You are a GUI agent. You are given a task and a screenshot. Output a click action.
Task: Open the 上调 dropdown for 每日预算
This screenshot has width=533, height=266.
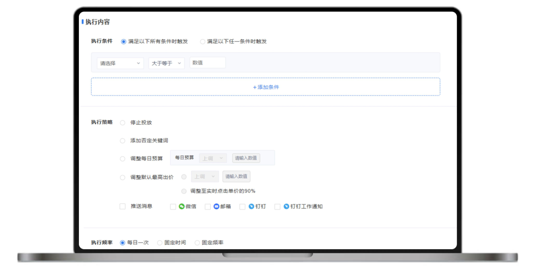point(213,158)
